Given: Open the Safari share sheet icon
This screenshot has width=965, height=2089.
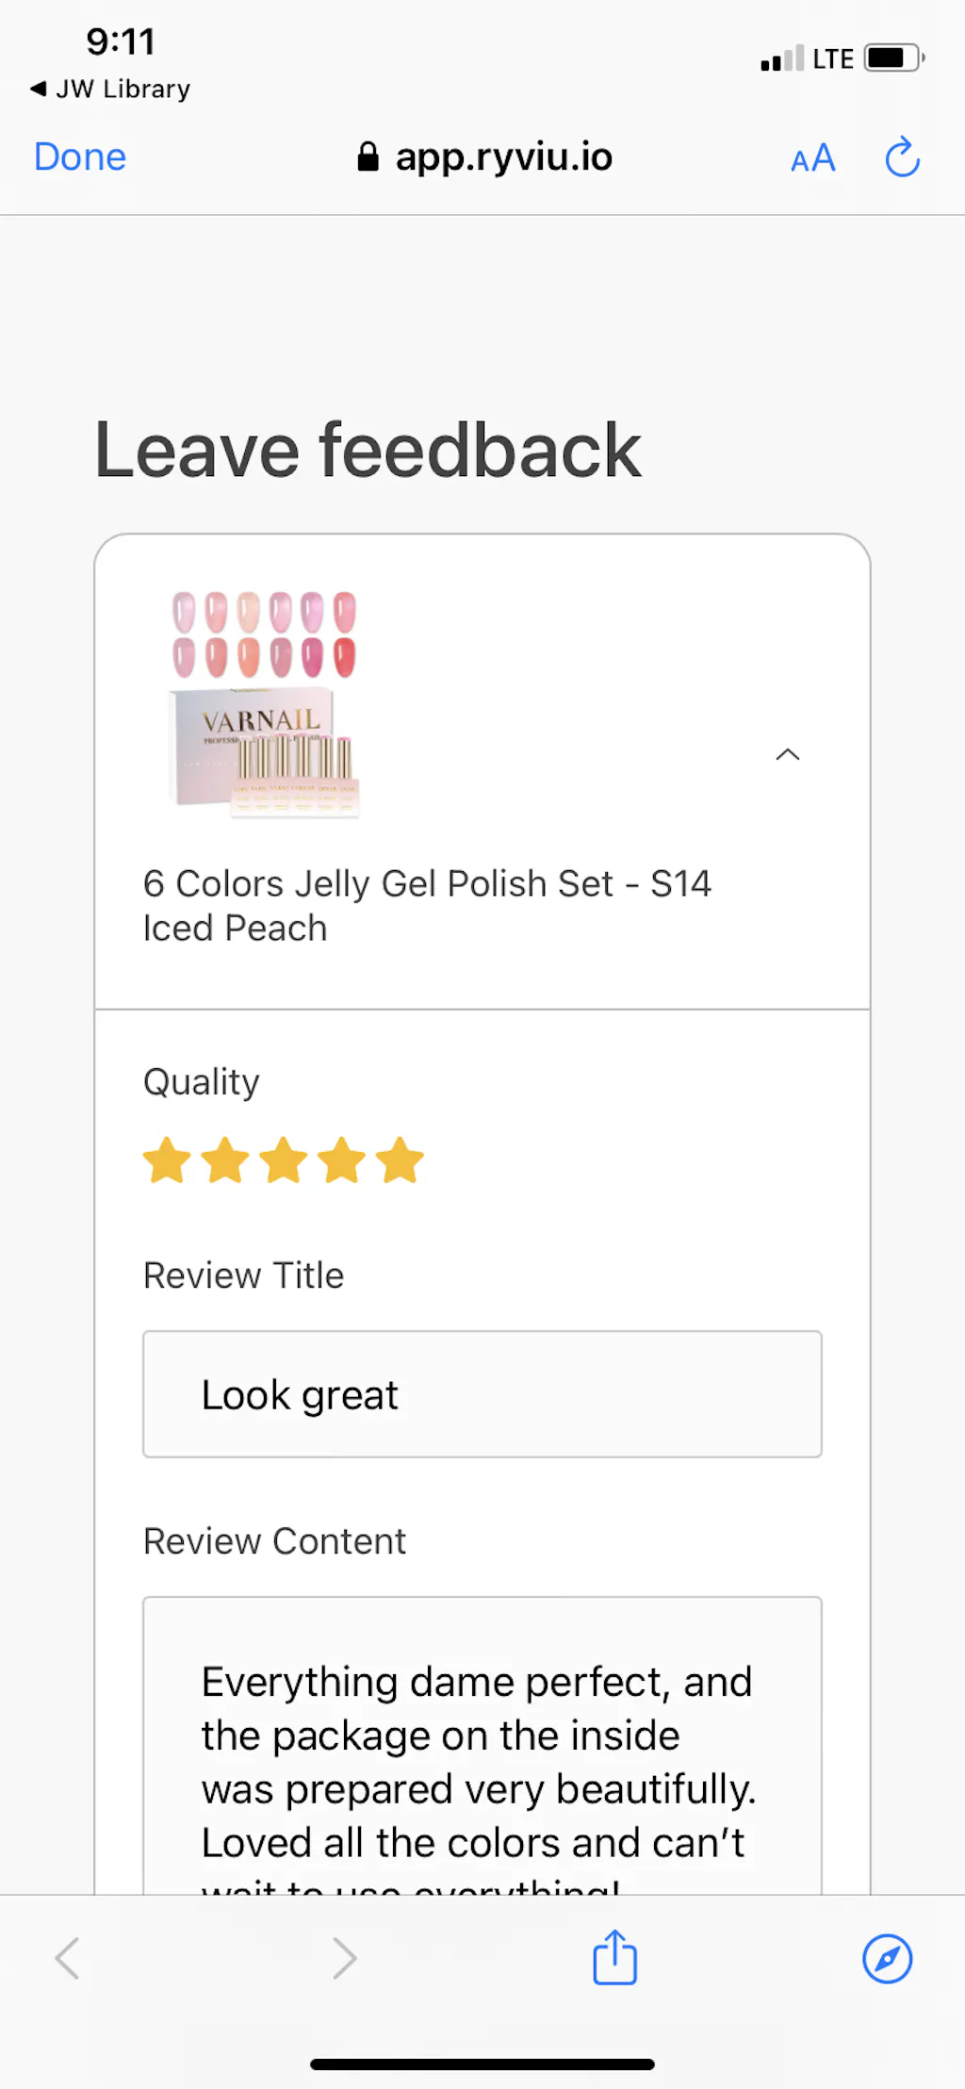Looking at the screenshot, I should (x=614, y=1958).
